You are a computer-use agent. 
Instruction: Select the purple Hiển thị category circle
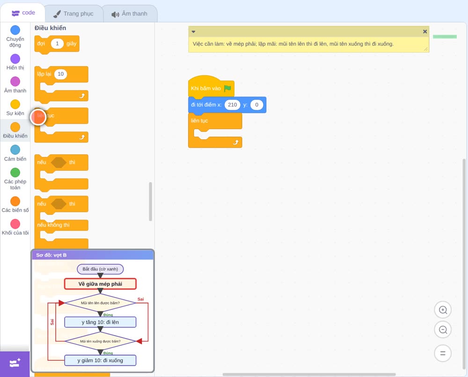pyautogui.click(x=15, y=59)
